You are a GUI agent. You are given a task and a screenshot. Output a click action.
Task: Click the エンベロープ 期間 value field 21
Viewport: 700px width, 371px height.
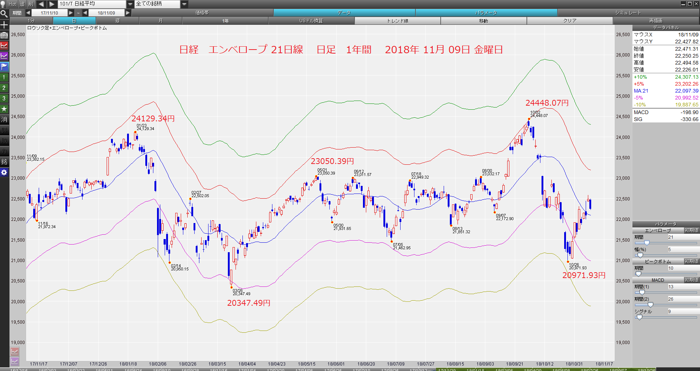click(683, 237)
